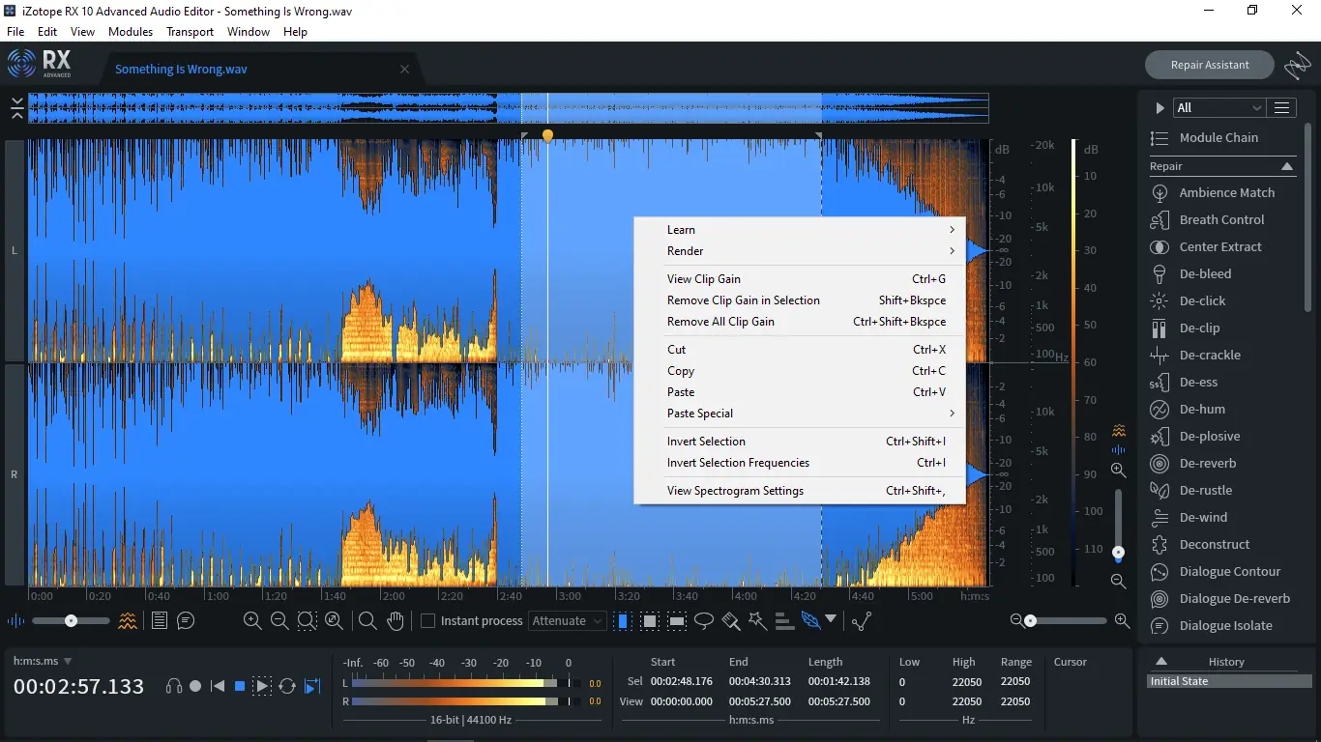The image size is (1321, 742).
Task: Open the Module Chain
Action: pyautogui.click(x=1218, y=138)
